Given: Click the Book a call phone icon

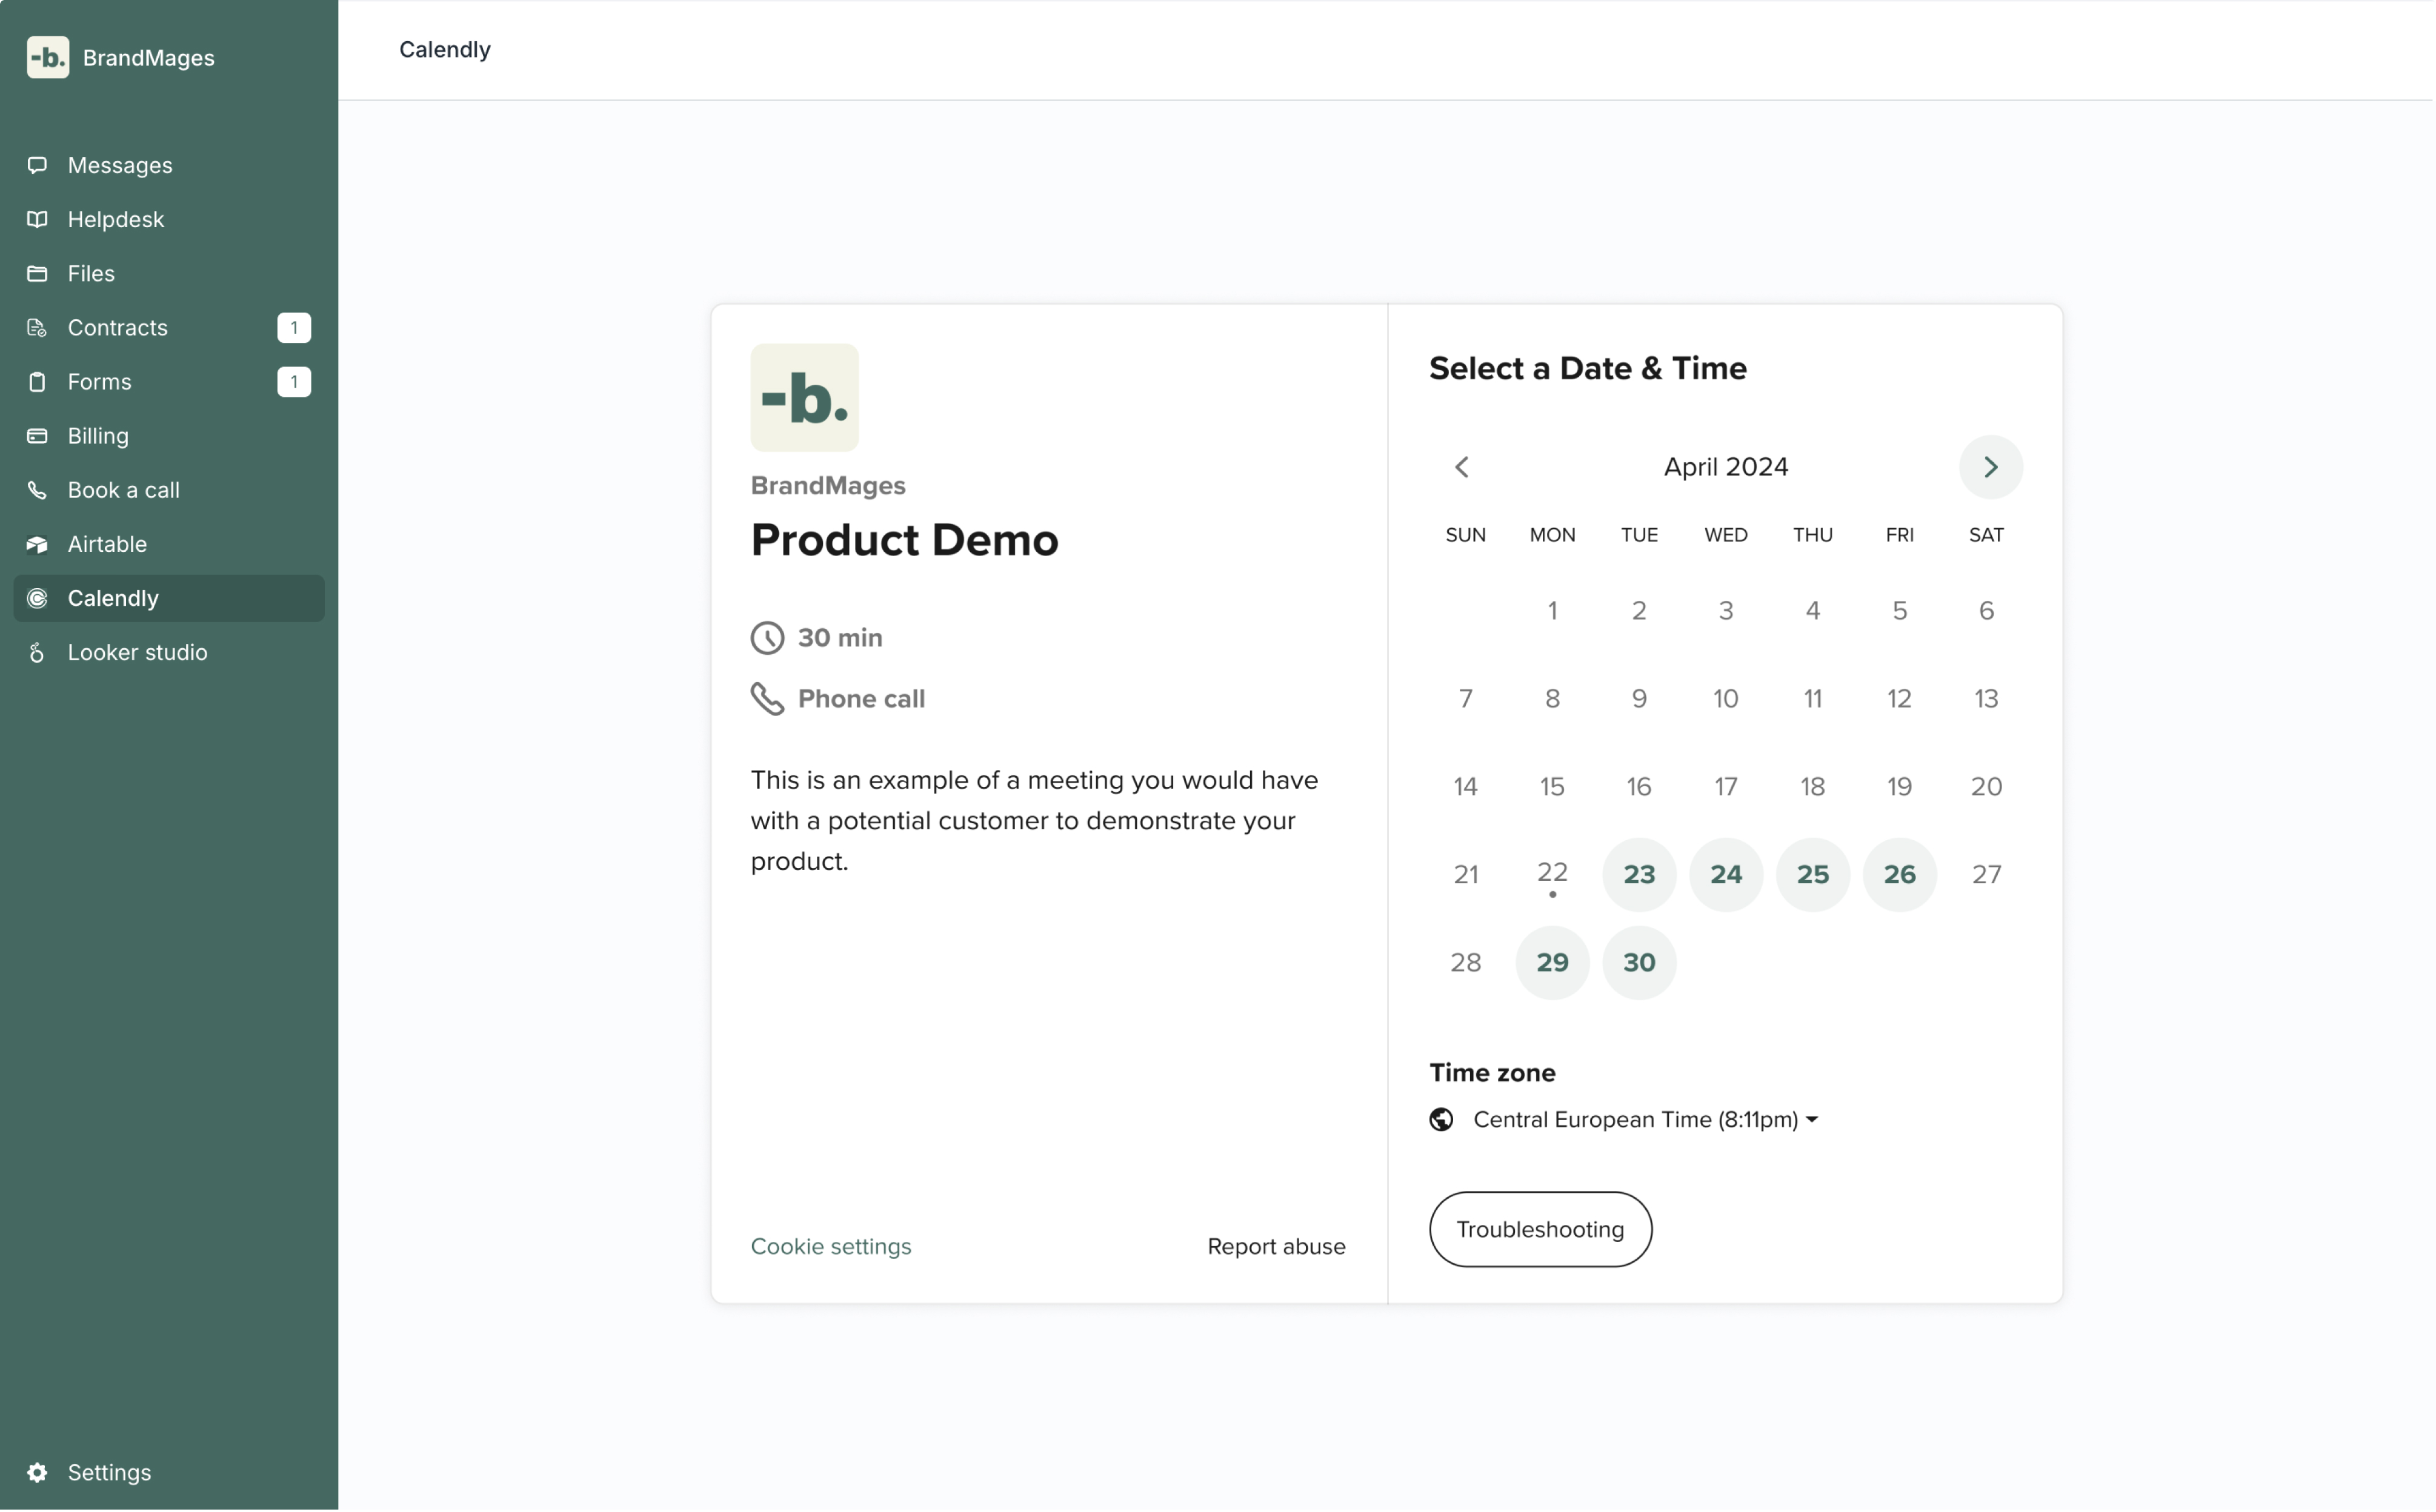Looking at the screenshot, I should pyautogui.click(x=37, y=490).
